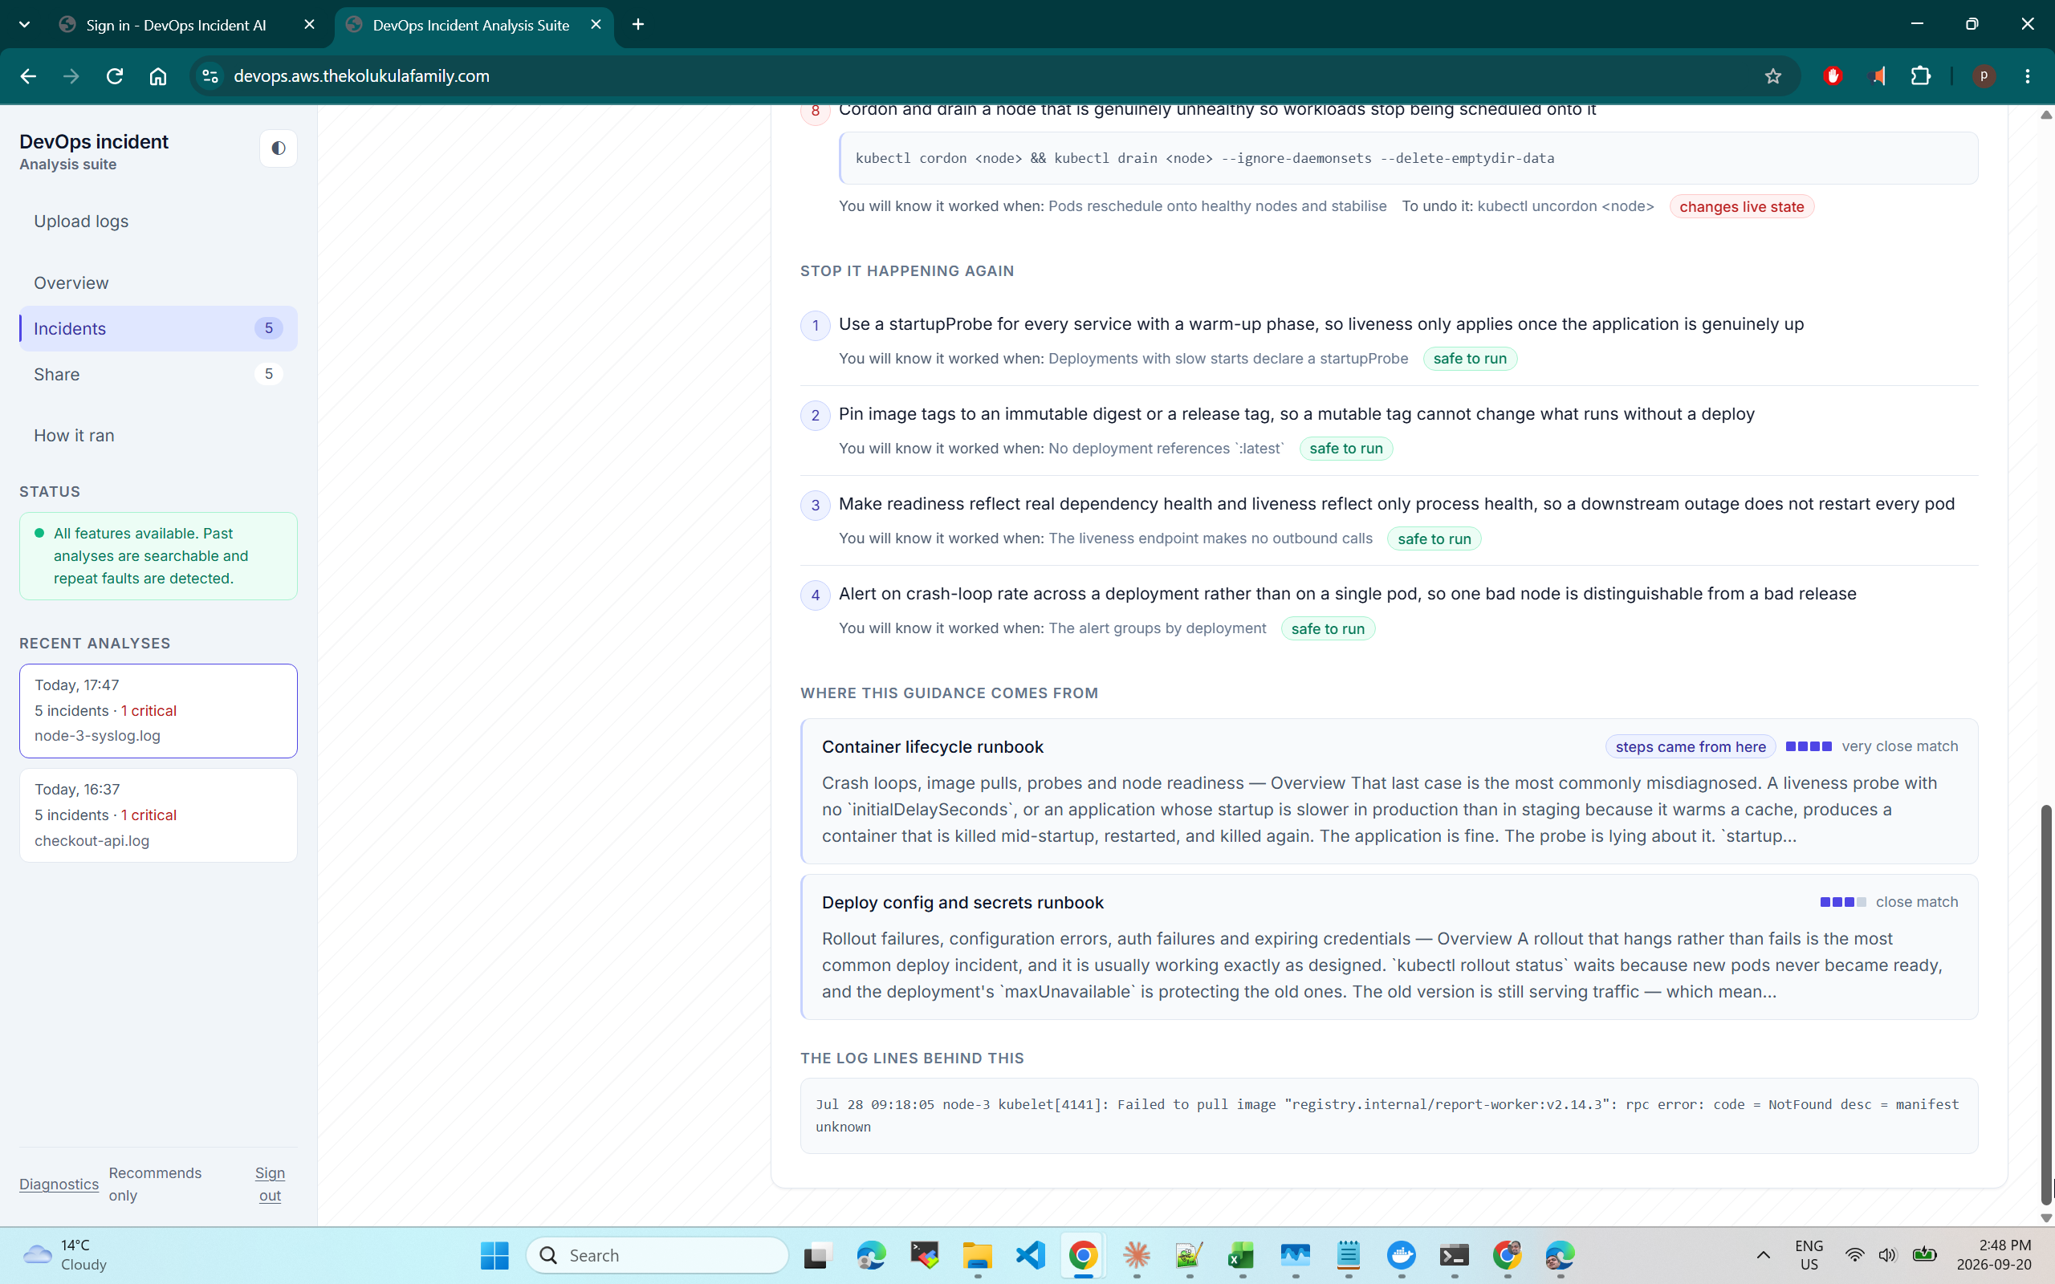Open Docker Desktop from the taskbar

[1401, 1255]
